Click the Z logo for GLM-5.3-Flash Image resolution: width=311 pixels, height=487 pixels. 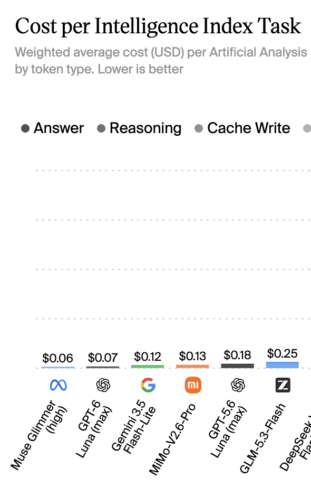[x=283, y=385]
